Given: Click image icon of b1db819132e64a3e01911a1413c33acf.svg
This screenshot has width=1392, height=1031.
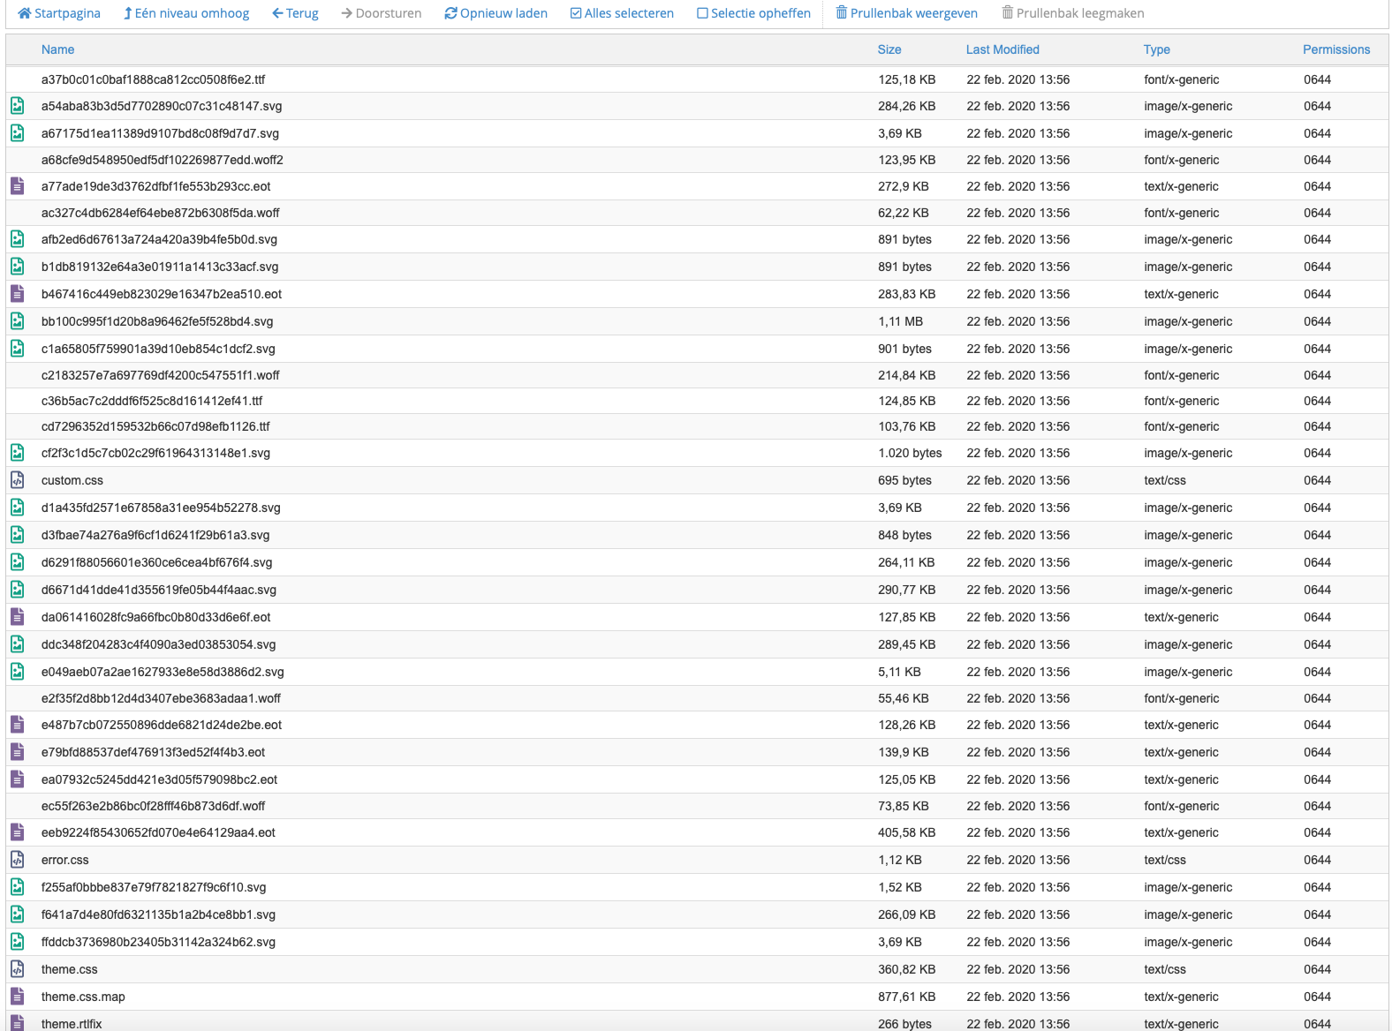Looking at the screenshot, I should pyautogui.click(x=17, y=267).
